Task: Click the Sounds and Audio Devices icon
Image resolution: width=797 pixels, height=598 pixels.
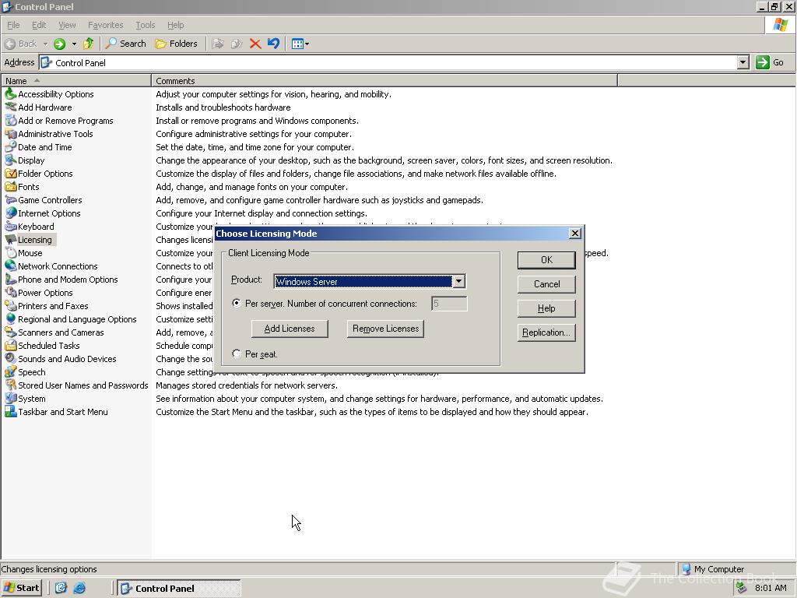Action: [x=10, y=358]
